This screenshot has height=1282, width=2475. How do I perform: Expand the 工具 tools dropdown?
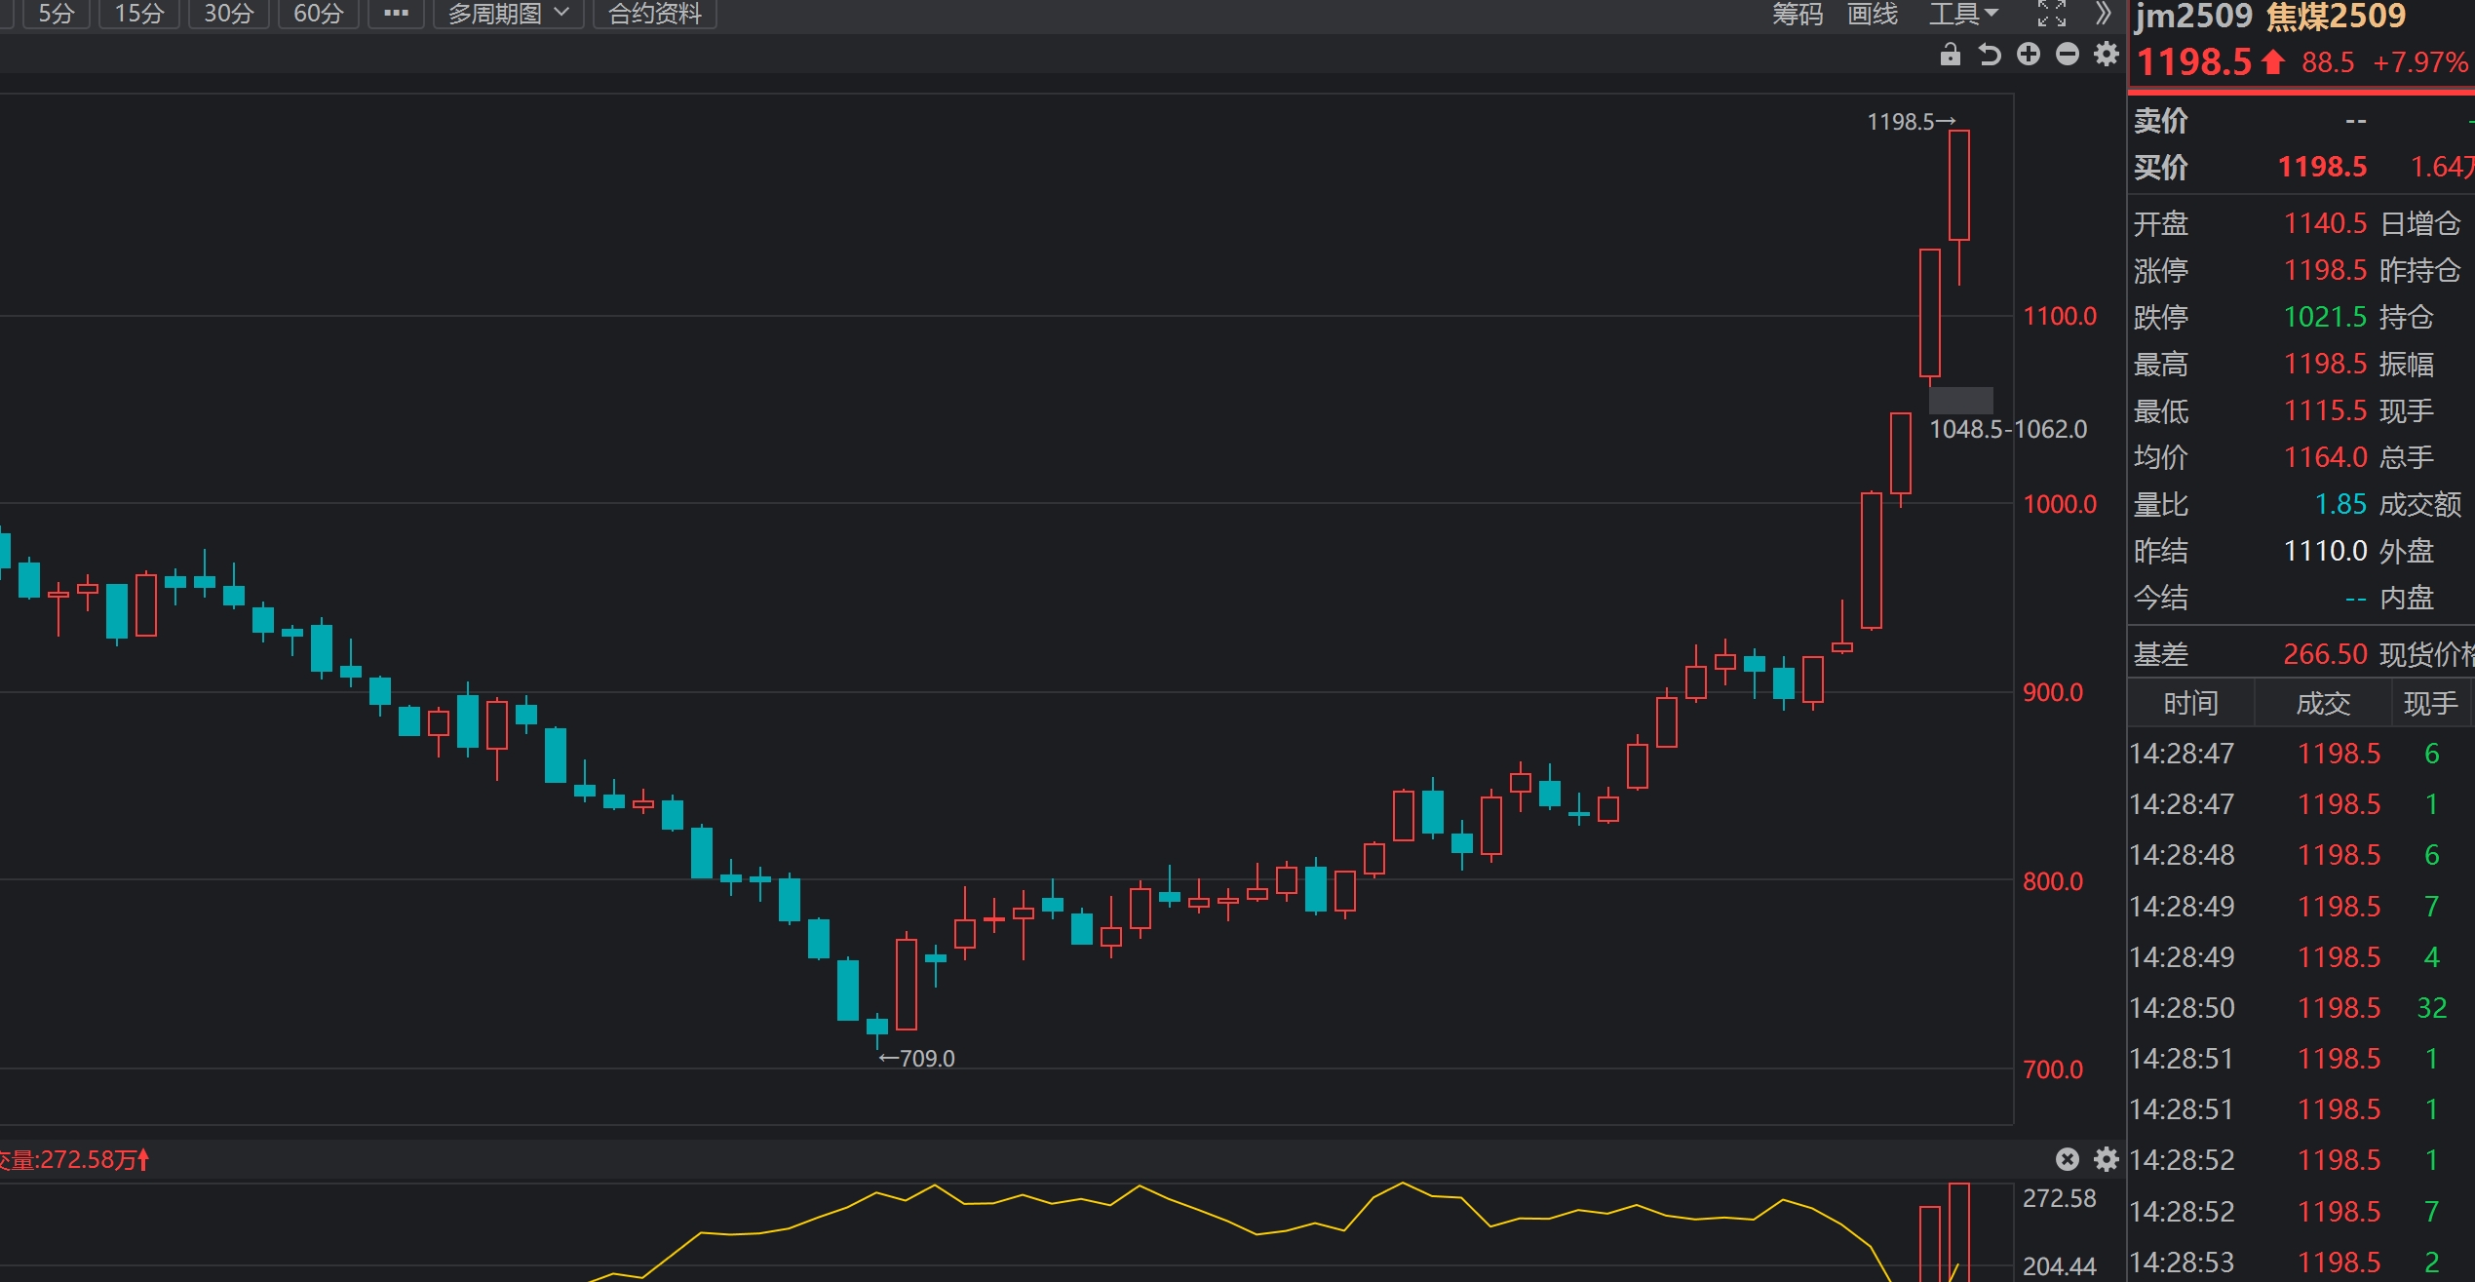(1963, 14)
